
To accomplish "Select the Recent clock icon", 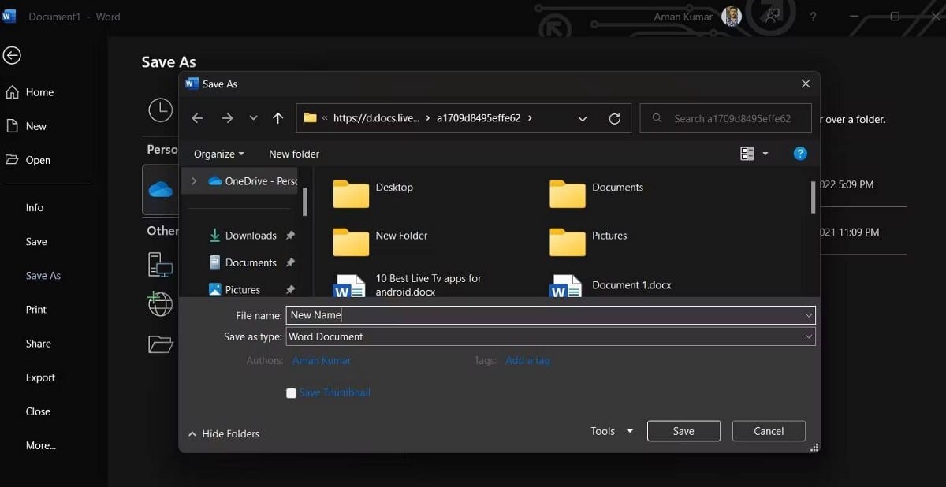I will [x=160, y=110].
